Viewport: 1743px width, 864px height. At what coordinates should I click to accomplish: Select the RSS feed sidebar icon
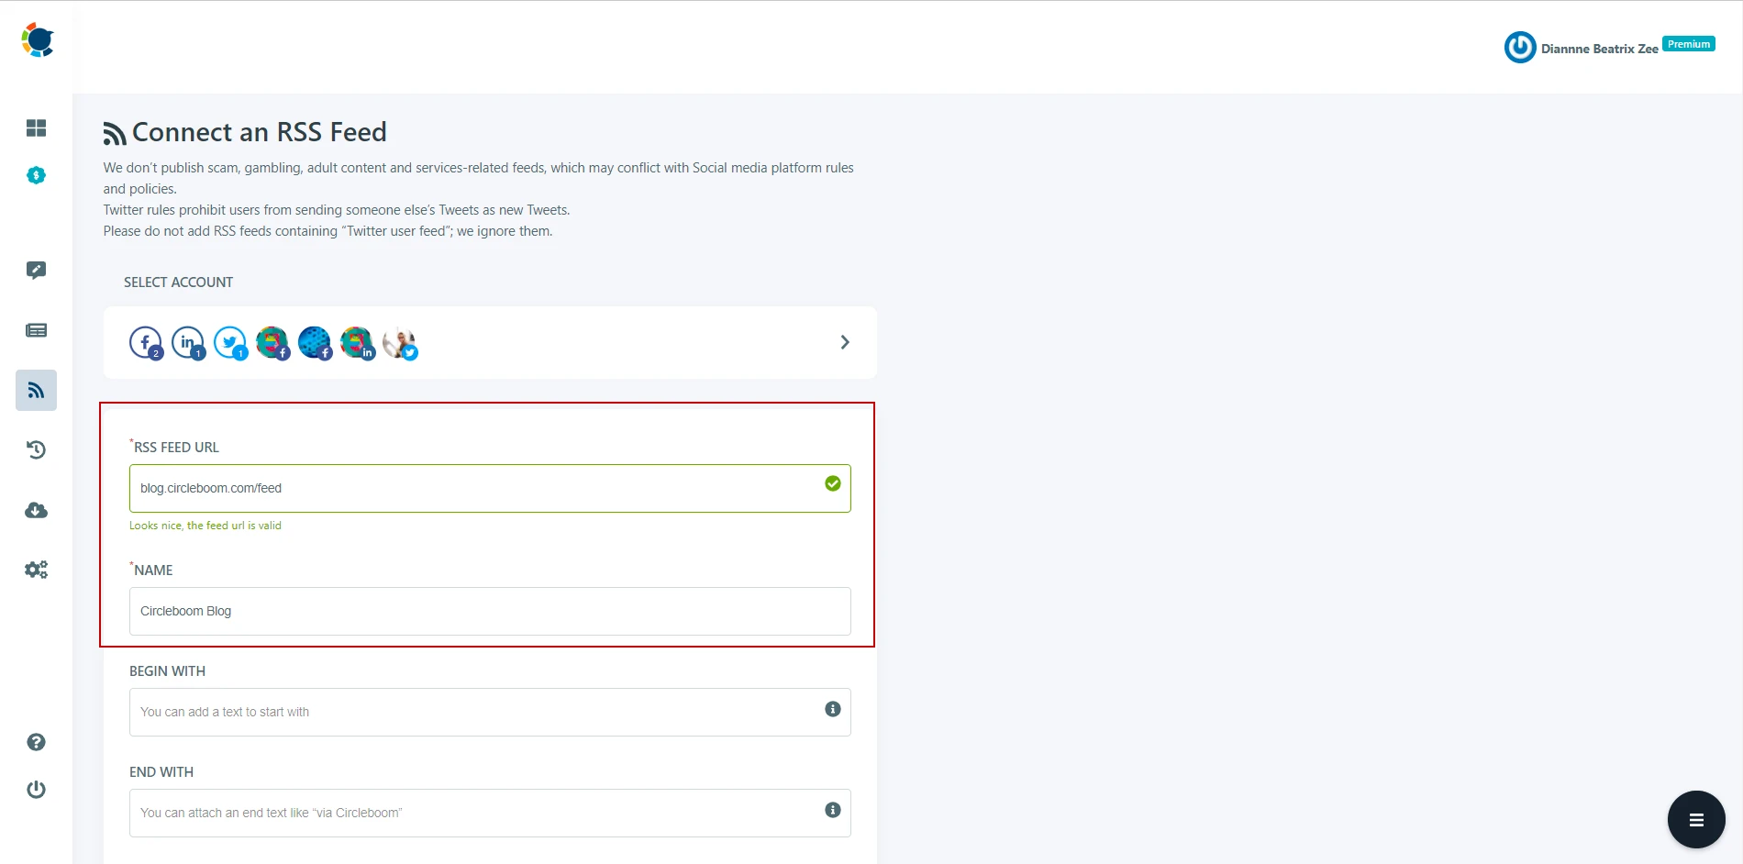(x=36, y=390)
